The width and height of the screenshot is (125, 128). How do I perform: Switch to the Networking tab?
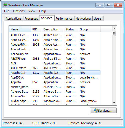pyautogui.click(x=83, y=19)
